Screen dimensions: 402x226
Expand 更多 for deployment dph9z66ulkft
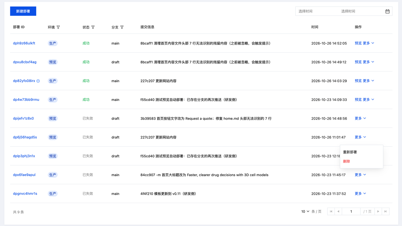tap(368, 43)
